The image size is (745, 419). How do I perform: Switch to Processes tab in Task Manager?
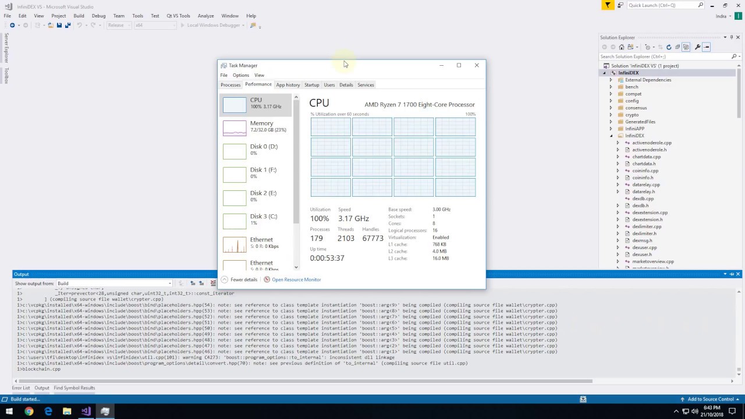point(230,85)
